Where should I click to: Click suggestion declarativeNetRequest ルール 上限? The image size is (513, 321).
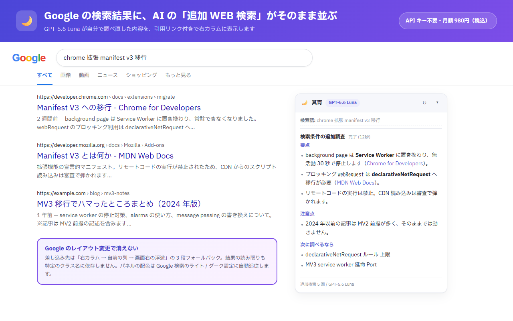click(x=347, y=254)
